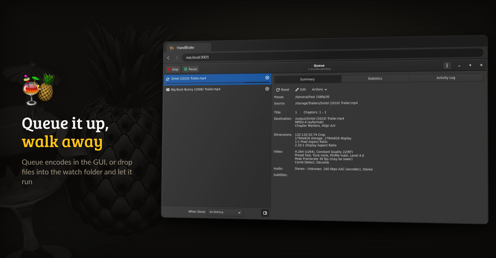
Task: Click the source path /storage/Trailers/Sintel (2010) Trailer.mp4
Action: click(326, 103)
